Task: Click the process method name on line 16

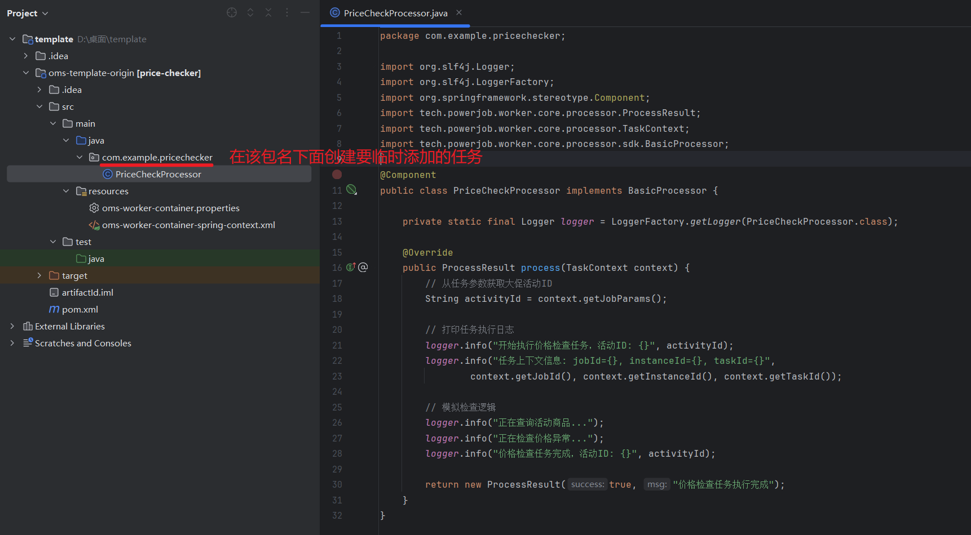Action: 540,267
